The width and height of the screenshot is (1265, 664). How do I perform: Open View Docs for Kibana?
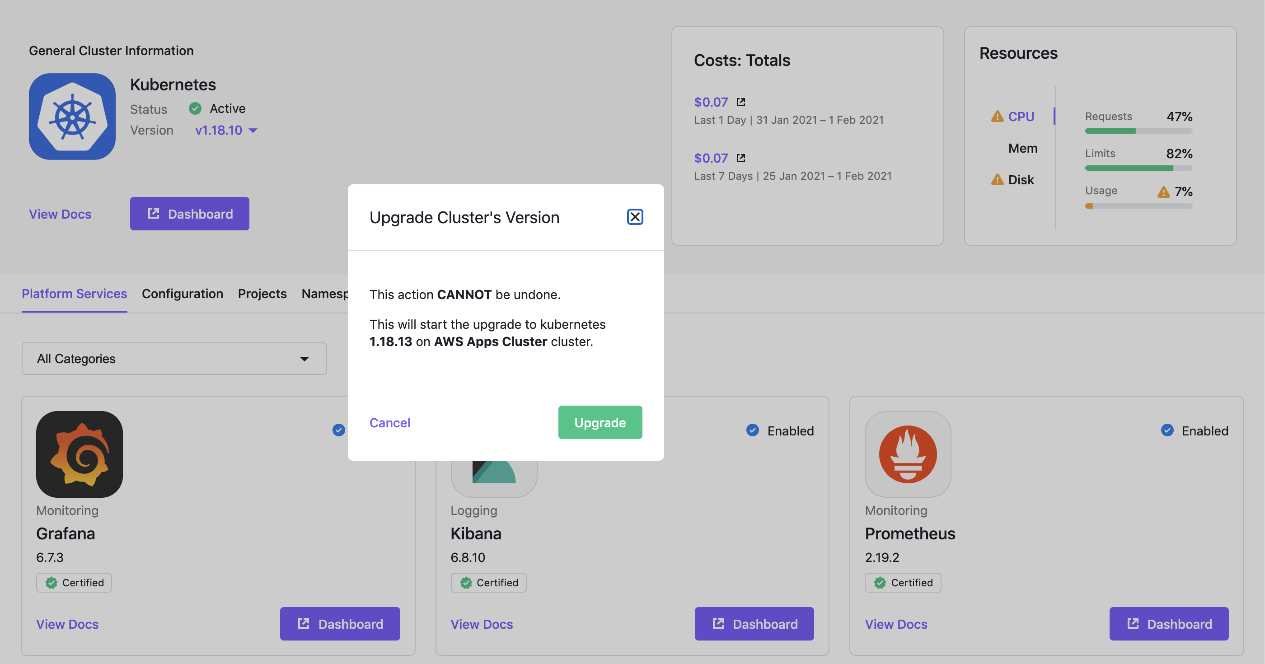tap(482, 624)
